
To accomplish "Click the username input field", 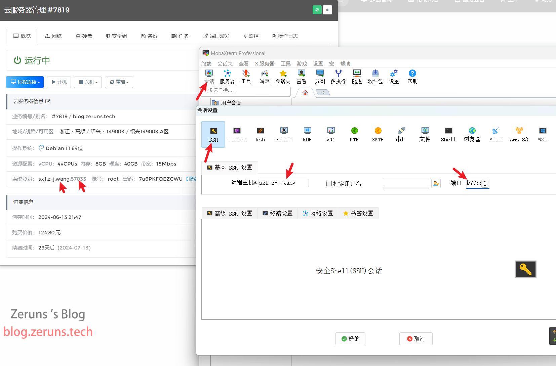I will pos(406,183).
